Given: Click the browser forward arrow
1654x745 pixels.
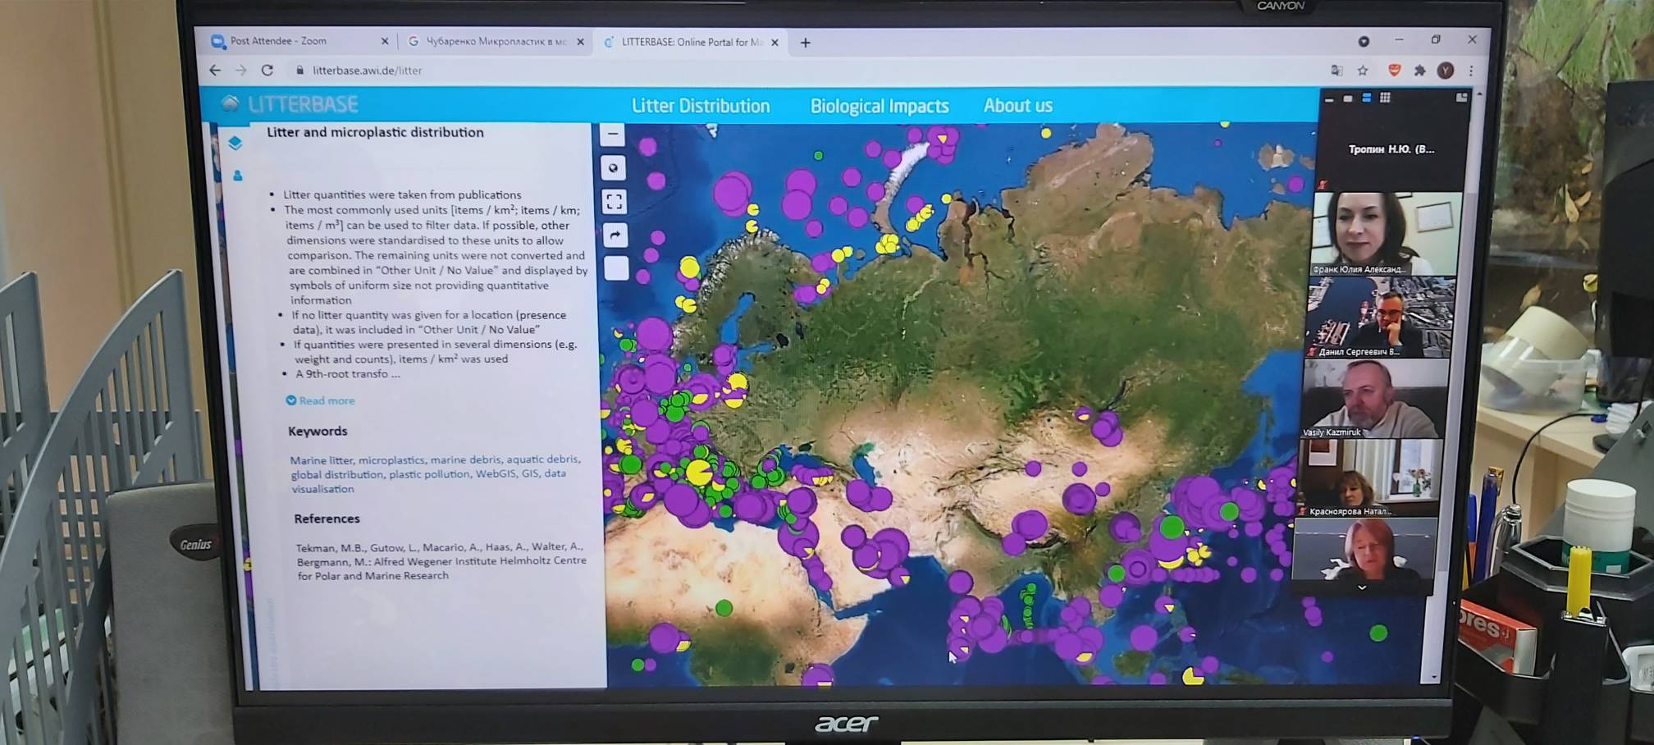Looking at the screenshot, I should pos(241,71).
